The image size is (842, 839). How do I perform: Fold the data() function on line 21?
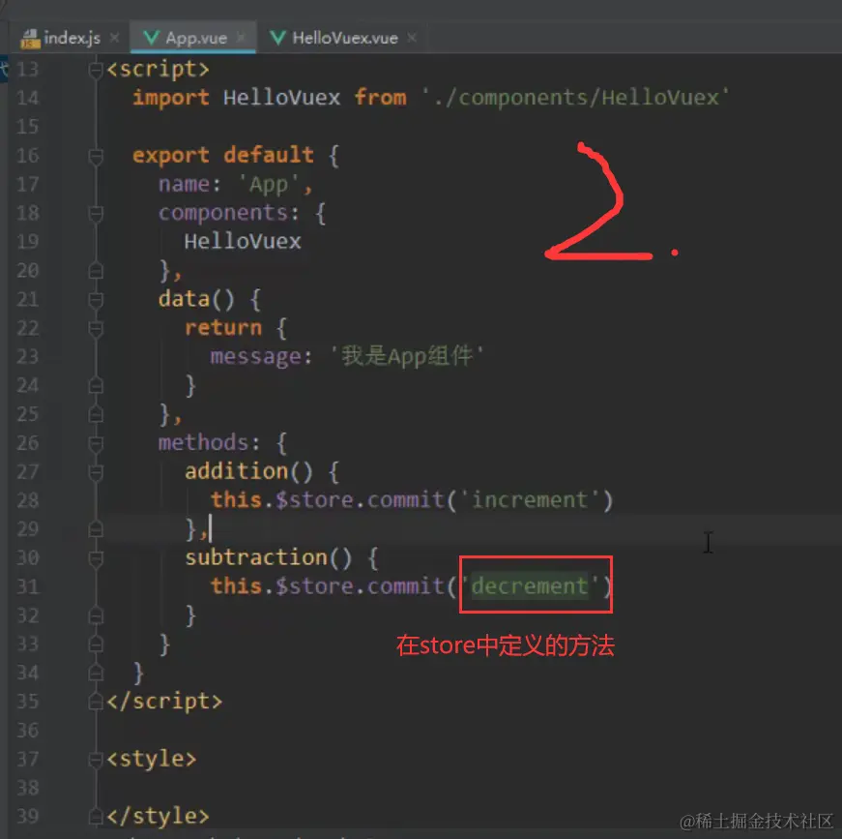click(96, 299)
